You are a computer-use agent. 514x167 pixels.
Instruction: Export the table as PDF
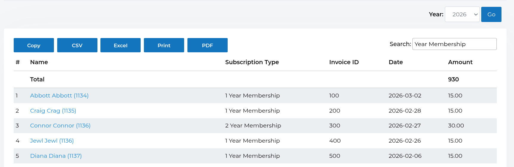point(207,45)
